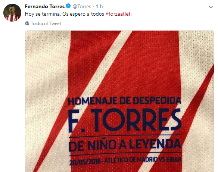This screenshot has height=172, width=218.
Task: Select the 'Hoy se termina.' tweet text
Action: 43,14
